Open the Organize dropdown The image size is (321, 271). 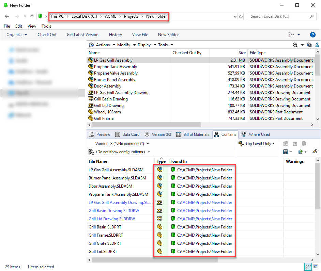tap(17, 35)
